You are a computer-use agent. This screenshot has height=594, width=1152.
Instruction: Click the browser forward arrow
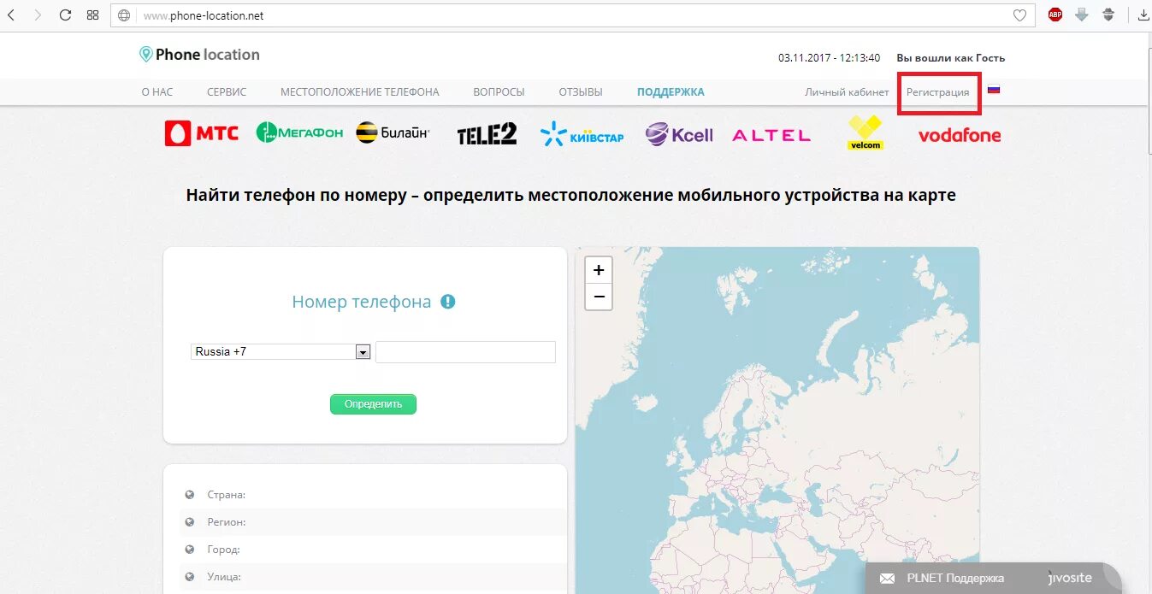pyautogui.click(x=37, y=15)
